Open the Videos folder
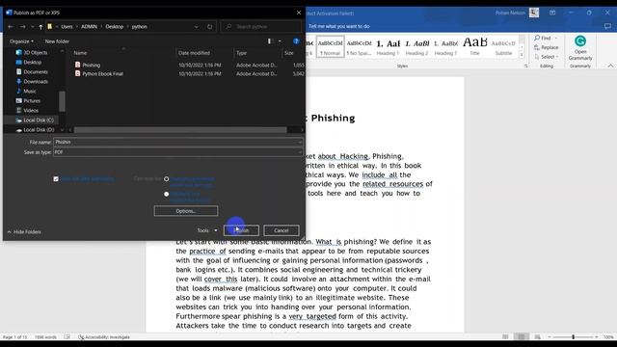 click(27, 111)
